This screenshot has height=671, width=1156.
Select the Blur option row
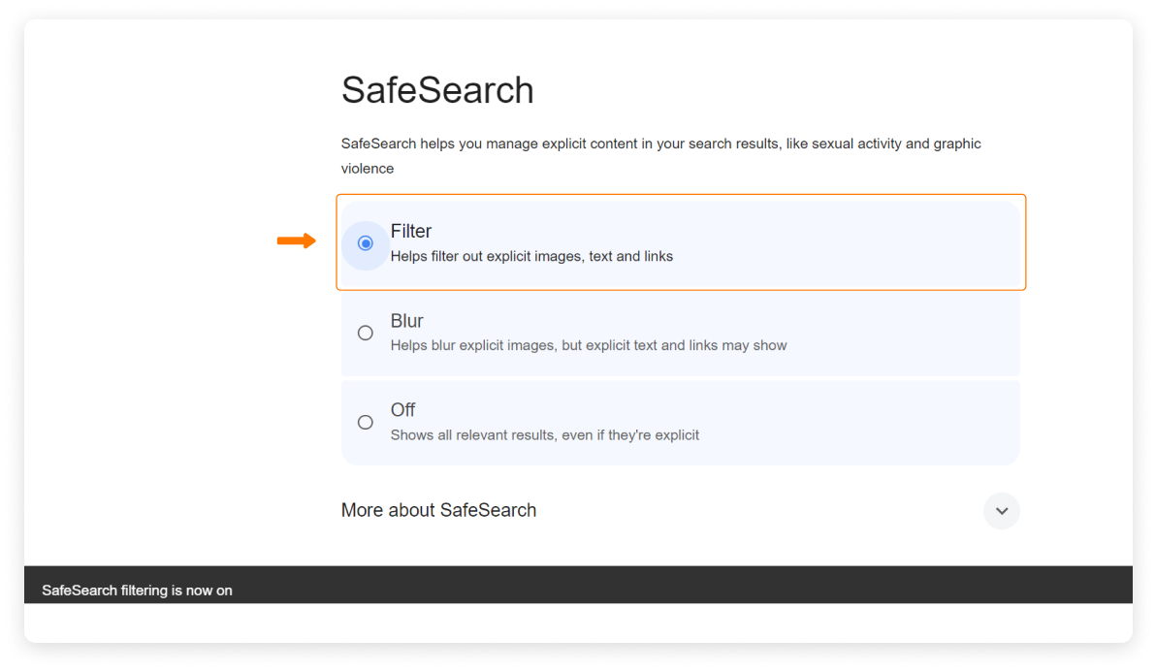click(679, 332)
